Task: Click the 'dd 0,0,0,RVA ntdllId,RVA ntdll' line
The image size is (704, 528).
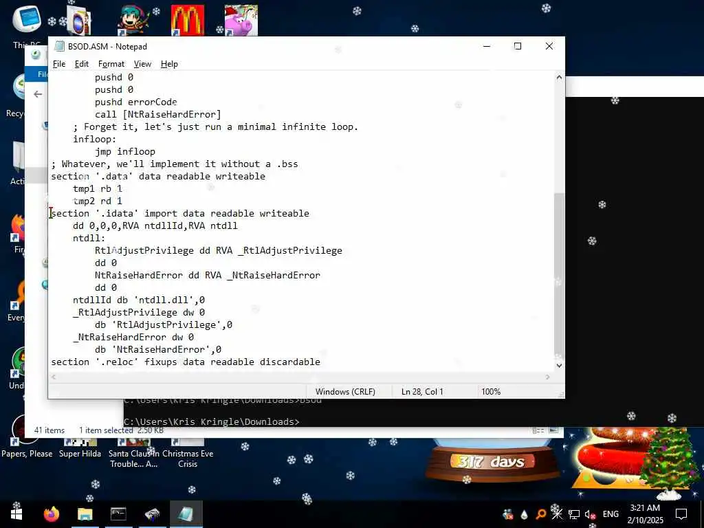Action: point(155,225)
